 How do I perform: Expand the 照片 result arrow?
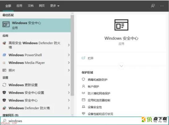click(69, 70)
